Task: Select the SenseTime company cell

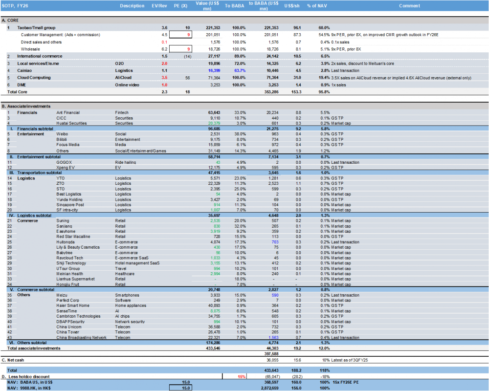Action: 67,311
